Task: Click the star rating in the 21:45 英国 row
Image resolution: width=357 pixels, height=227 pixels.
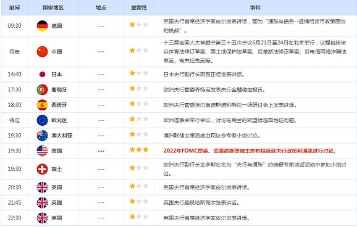Action: 139,201
